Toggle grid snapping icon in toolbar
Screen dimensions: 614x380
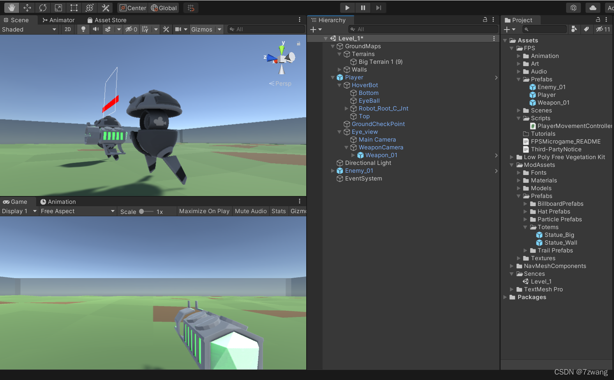click(x=191, y=8)
